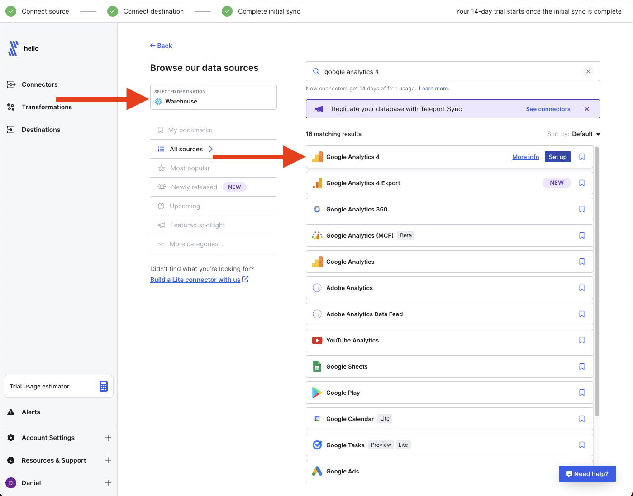This screenshot has height=496, width=633.
Task: Click the Destinations sidebar icon
Action: click(11, 130)
